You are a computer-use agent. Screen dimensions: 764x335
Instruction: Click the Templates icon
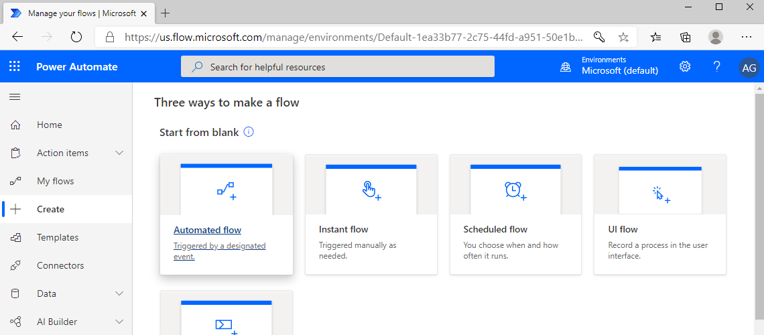[x=15, y=238]
